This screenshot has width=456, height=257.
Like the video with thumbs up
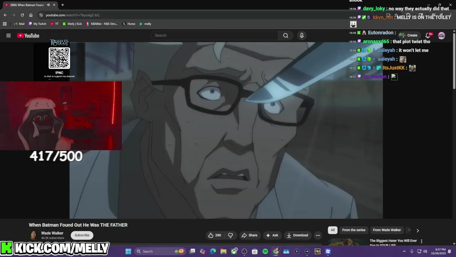(215, 235)
